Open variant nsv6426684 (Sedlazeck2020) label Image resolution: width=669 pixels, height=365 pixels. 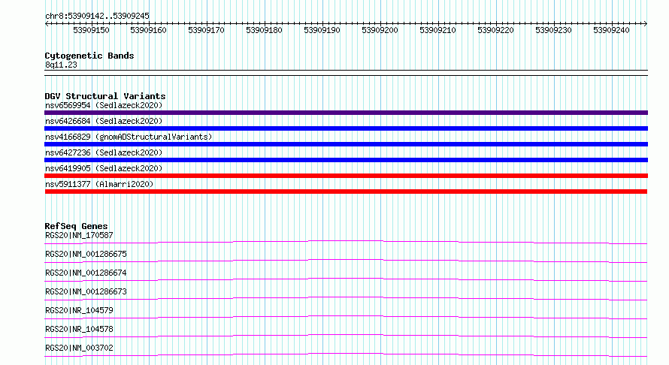point(104,121)
